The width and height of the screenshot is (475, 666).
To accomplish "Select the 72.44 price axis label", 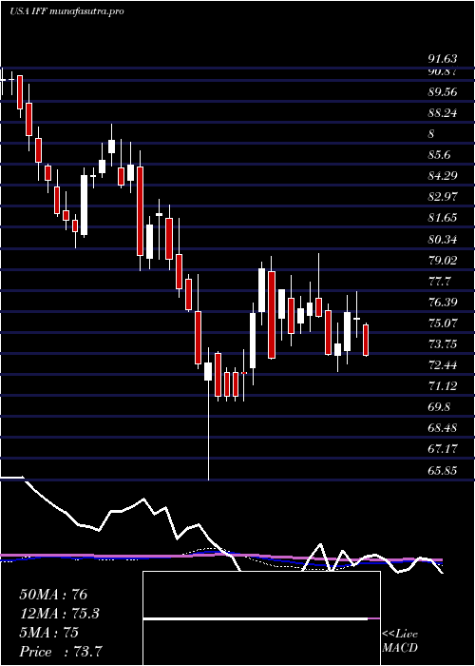I will tap(443, 365).
